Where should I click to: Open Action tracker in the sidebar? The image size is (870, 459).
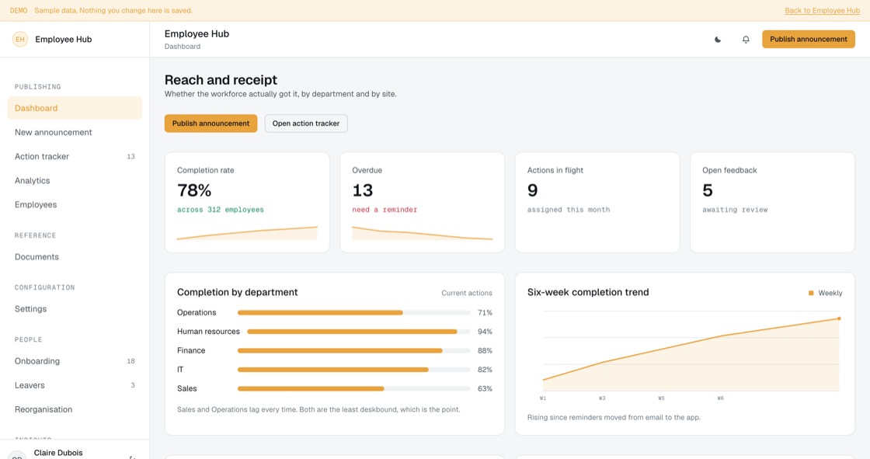75,157
